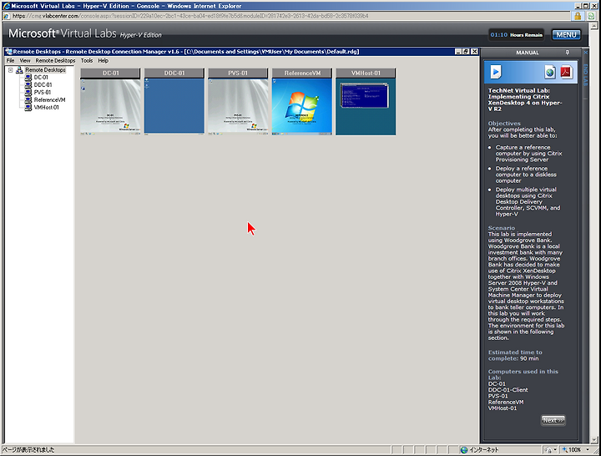Open the 100% zoom level dropdown
Screen dimensions: 601x456
point(588,450)
